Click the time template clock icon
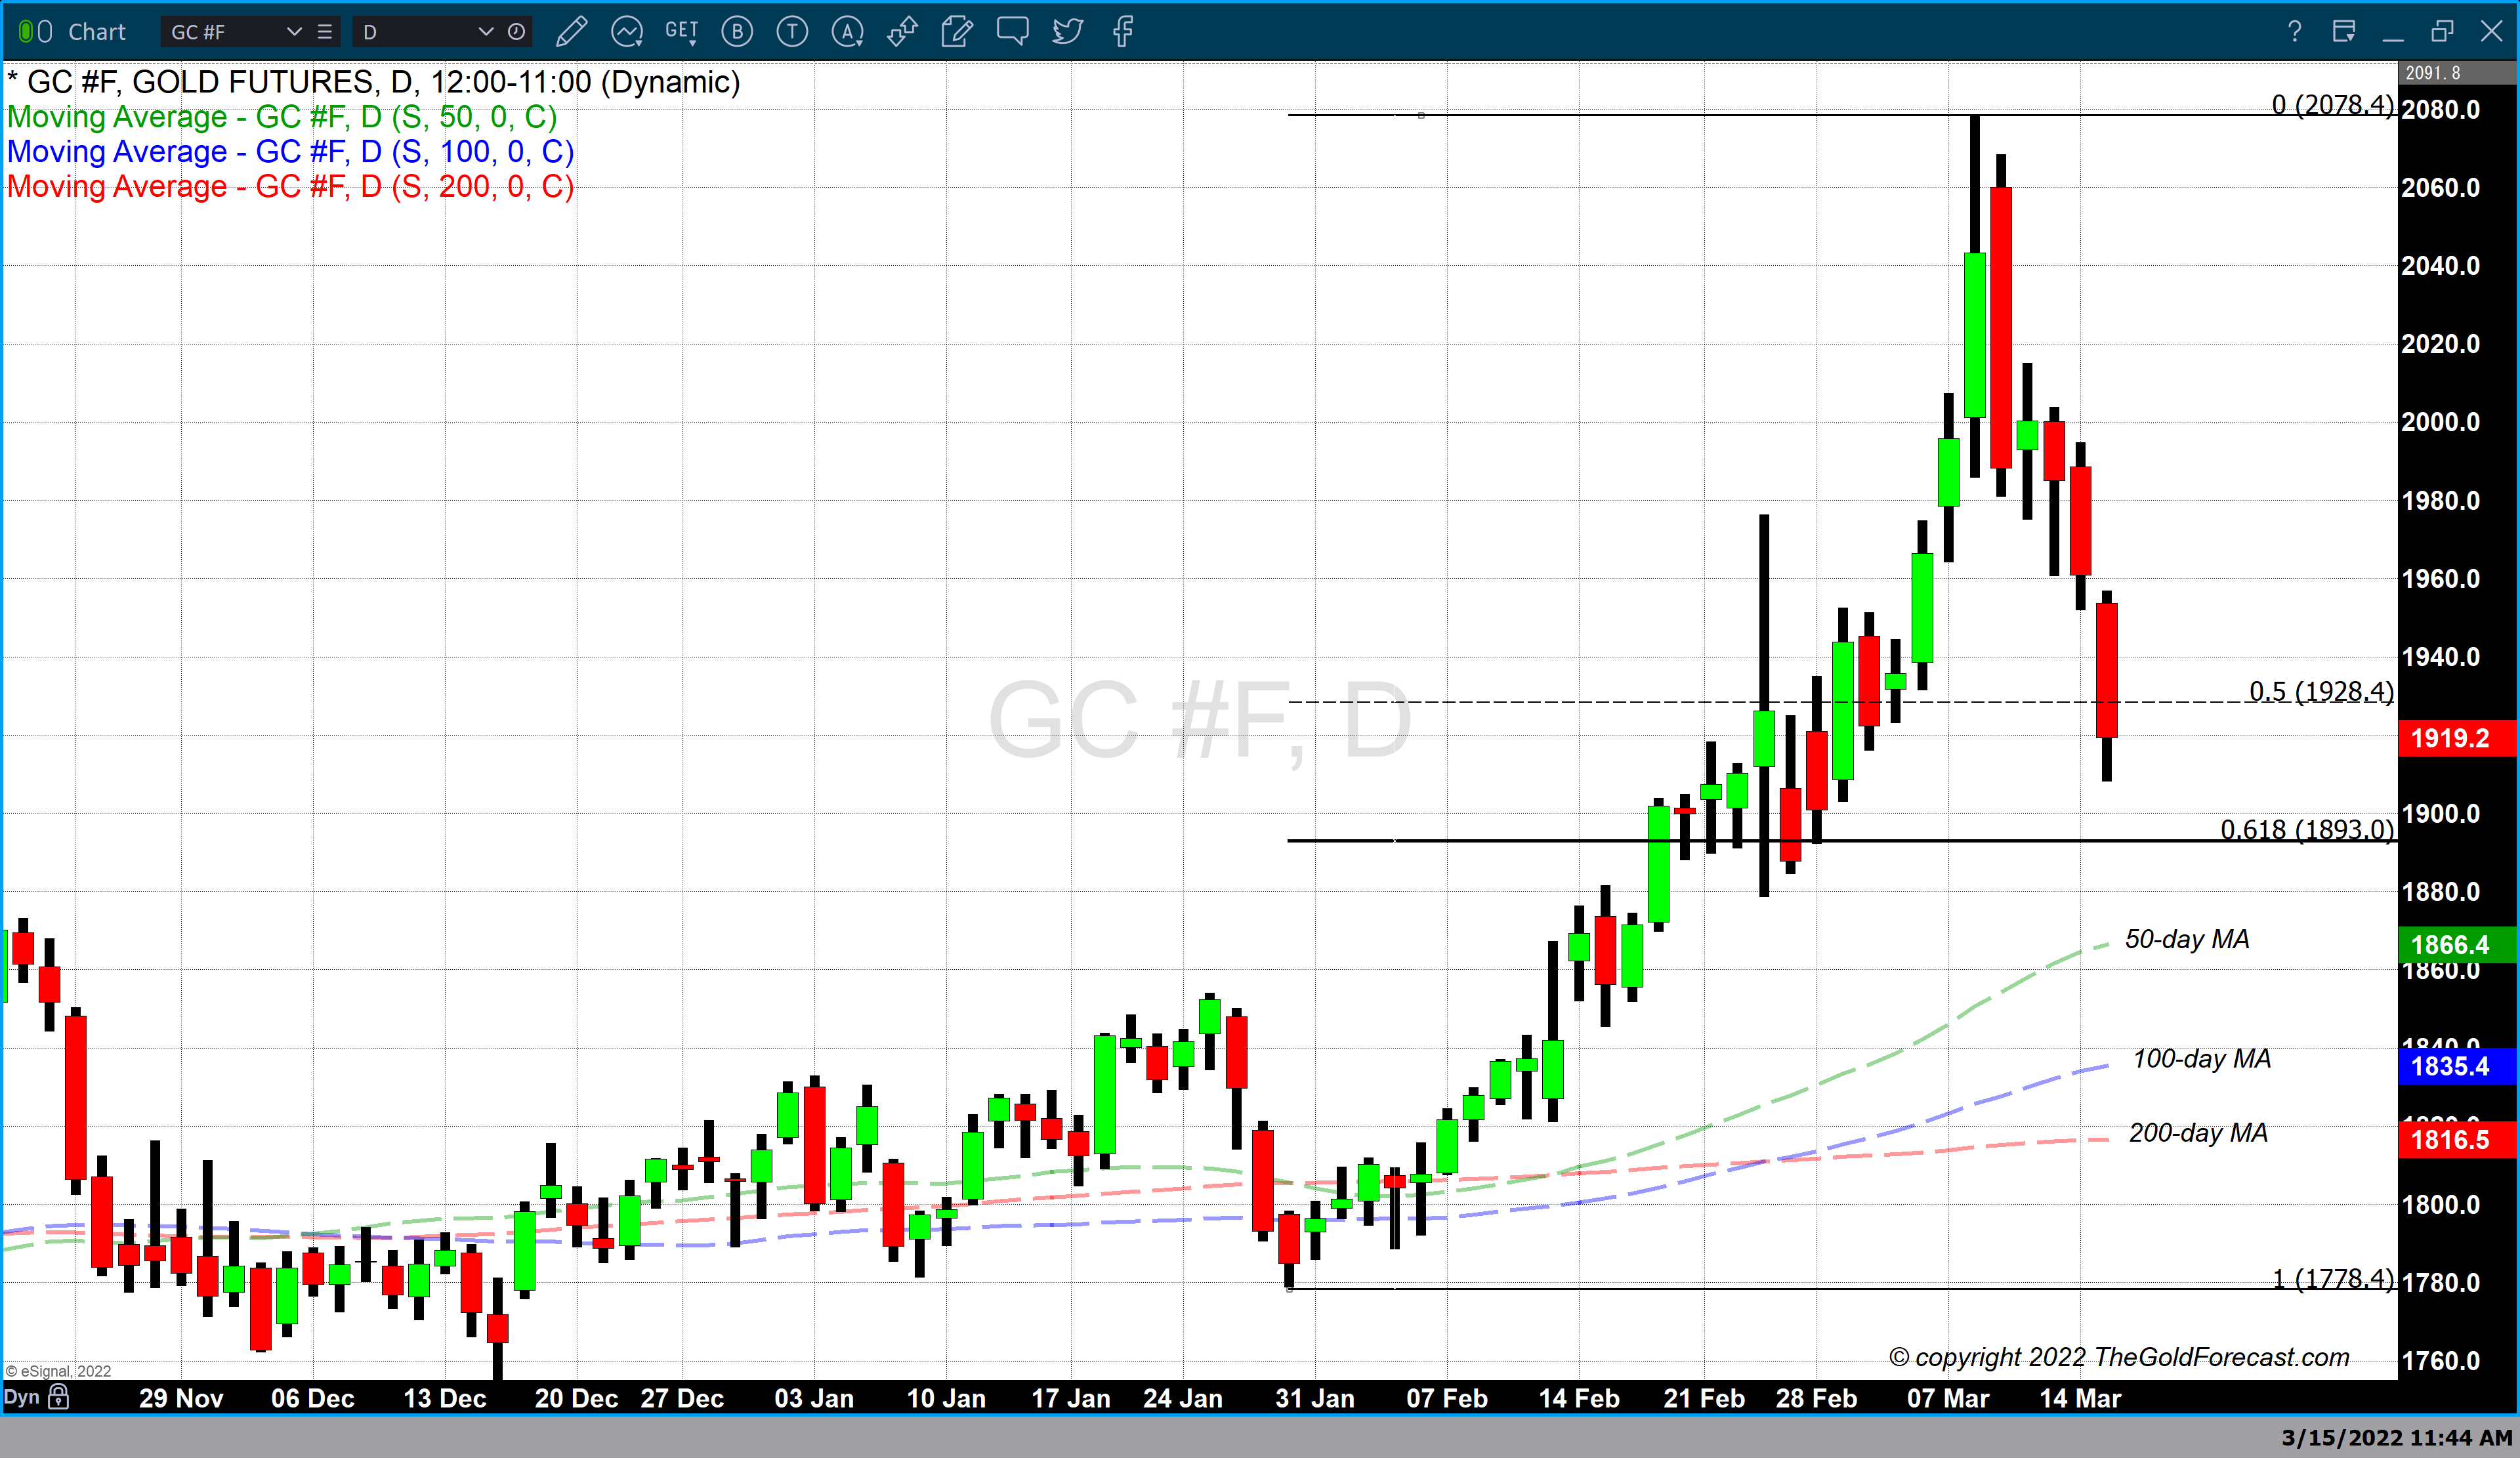 pyautogui.click(x=516, y=32)
